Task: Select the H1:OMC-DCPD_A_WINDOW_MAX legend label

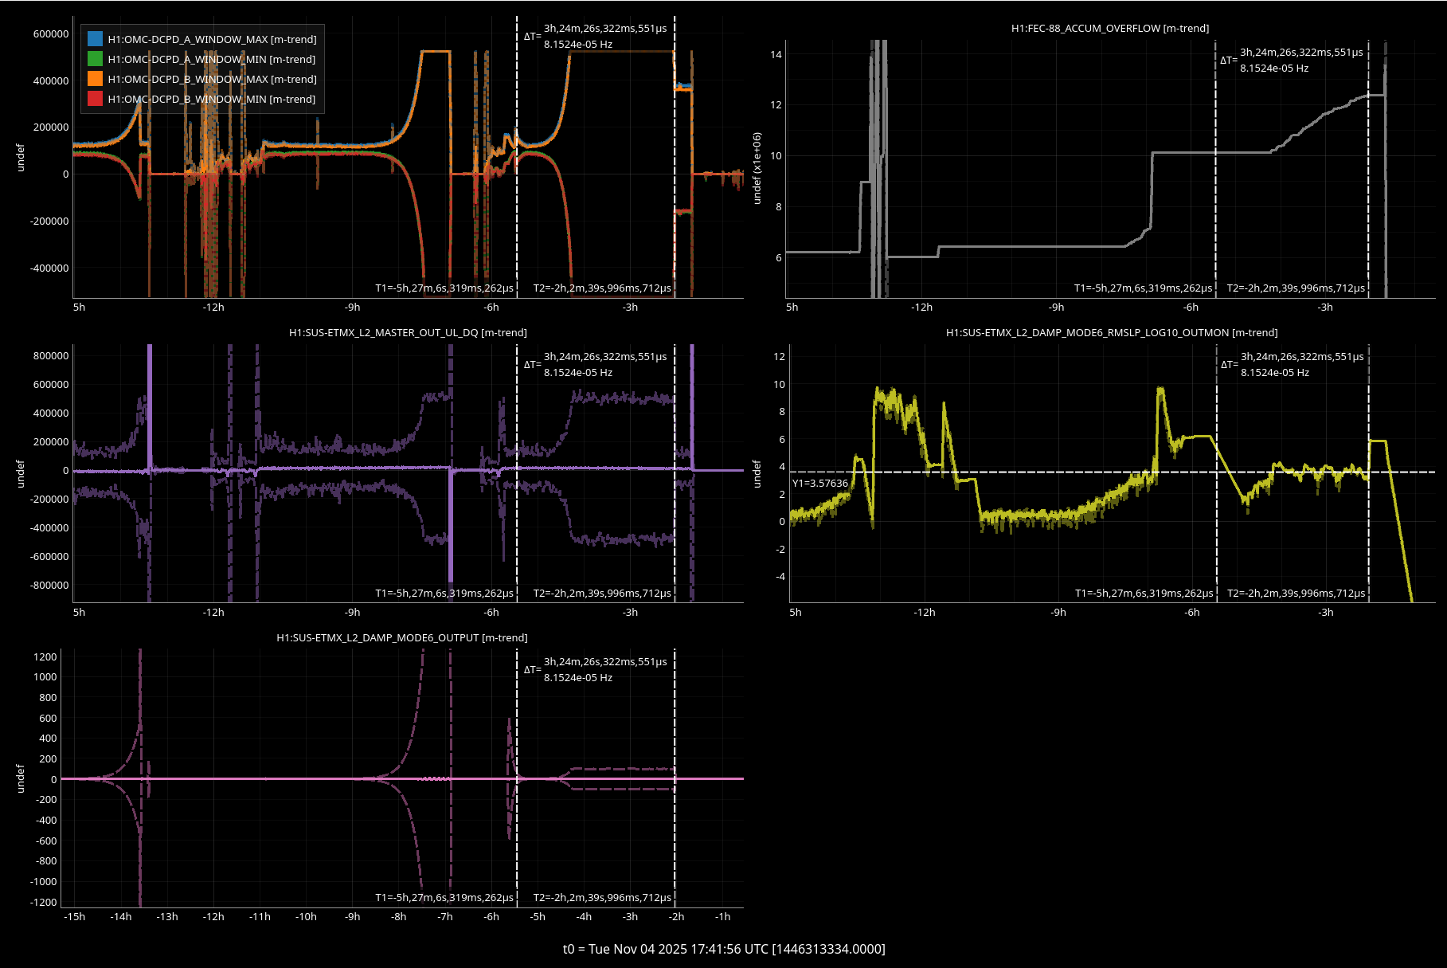Action: (x=212, y=39)
